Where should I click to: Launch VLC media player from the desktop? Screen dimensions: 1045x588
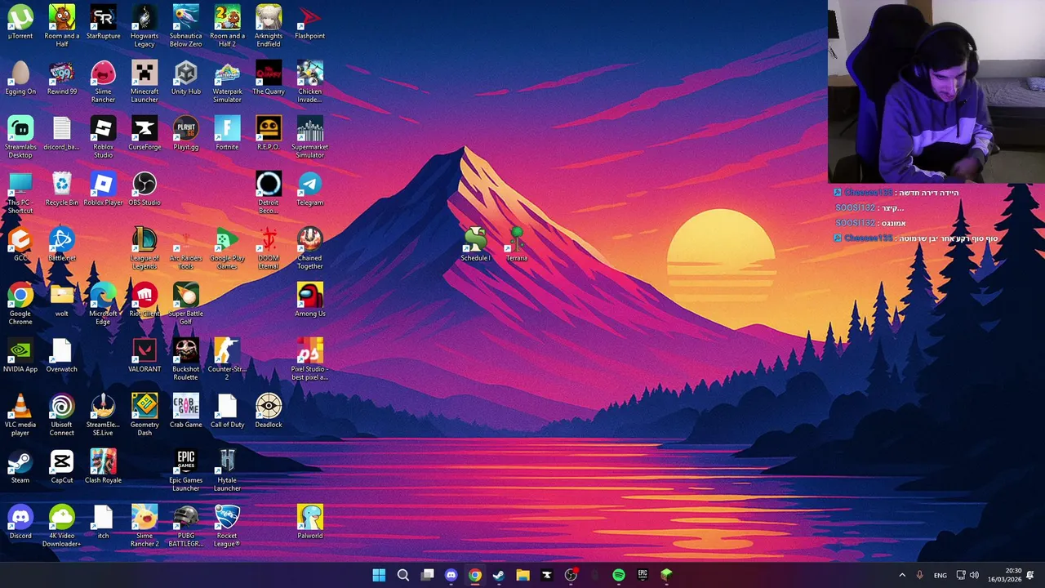coord(20,415)
